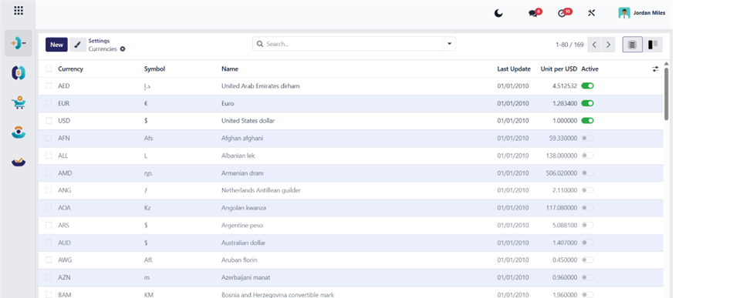
Task: Click the AWG currency code
Action: click(x=65, y=259)
